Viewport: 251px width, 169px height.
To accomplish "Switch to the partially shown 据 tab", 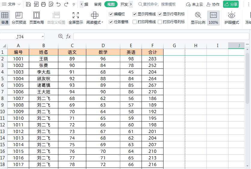I will coord(86,4).
